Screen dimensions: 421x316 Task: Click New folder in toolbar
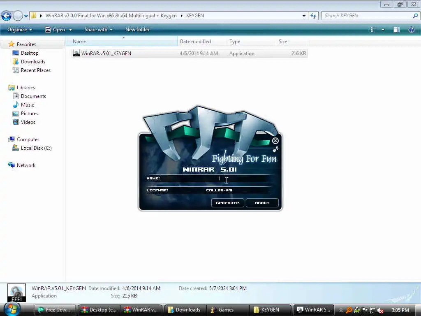(x=137, y=30)
